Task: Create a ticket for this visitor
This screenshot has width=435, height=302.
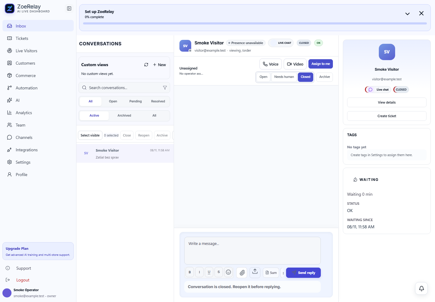Action: (387, 116)
